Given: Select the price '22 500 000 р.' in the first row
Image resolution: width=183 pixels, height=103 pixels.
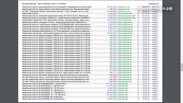Looking at the screenshot, I should coord(112,7).
